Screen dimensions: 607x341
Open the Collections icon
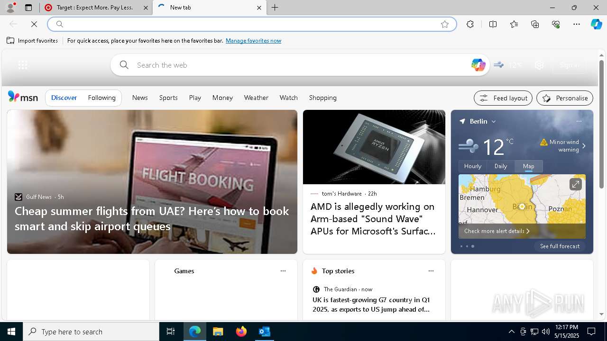click(535, 24)
